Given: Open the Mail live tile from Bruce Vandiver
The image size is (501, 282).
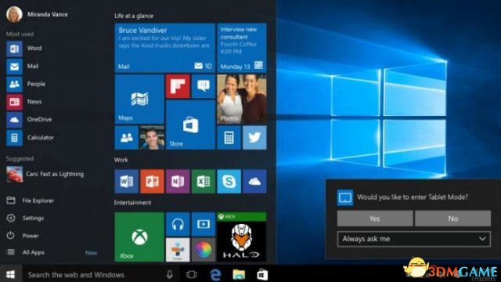Looking at the screenshot, I should pyautogui.click(x=165, y=48).
